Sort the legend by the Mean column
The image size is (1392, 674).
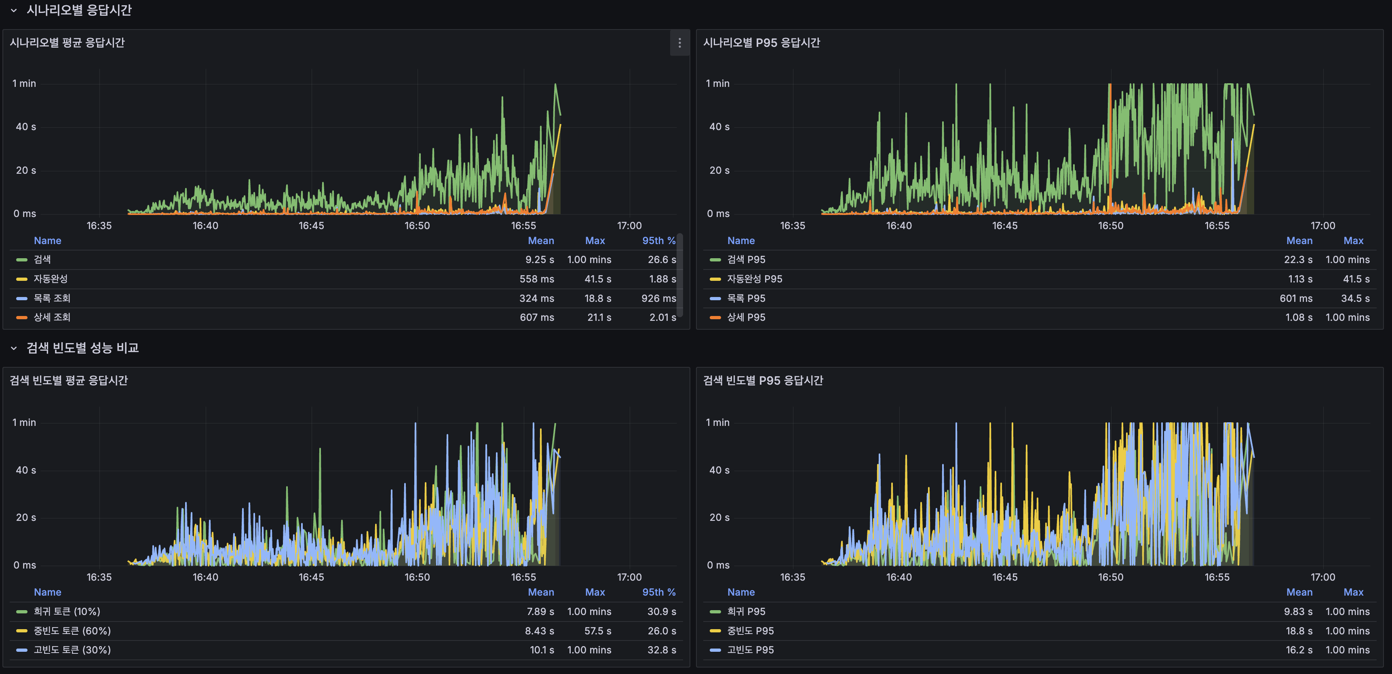pos(541,241)
